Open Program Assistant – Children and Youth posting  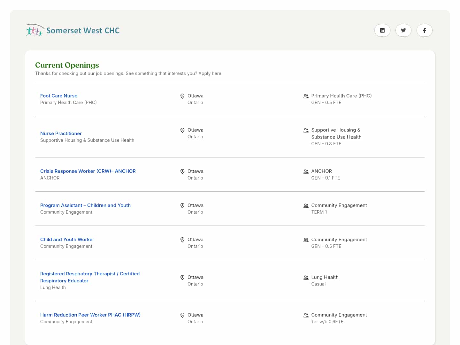click(x=85, y=205)
